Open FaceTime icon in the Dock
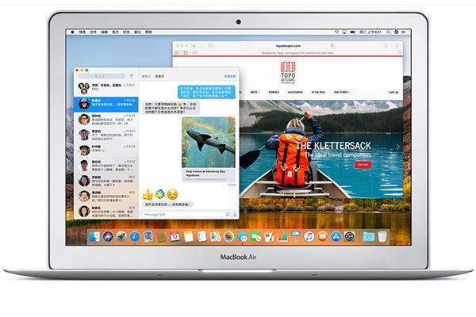The height and width of the screenshot is (317, 476). point(255,236)
